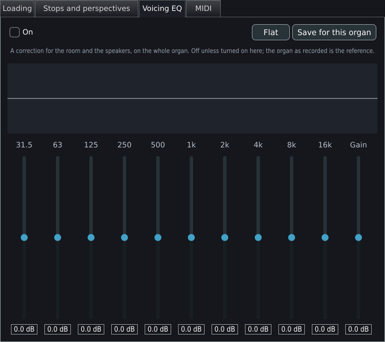The width and height of the screenshot is (385, 342).
Task: Click the dB value field under 31.5
Action: (x=24, y=329)
